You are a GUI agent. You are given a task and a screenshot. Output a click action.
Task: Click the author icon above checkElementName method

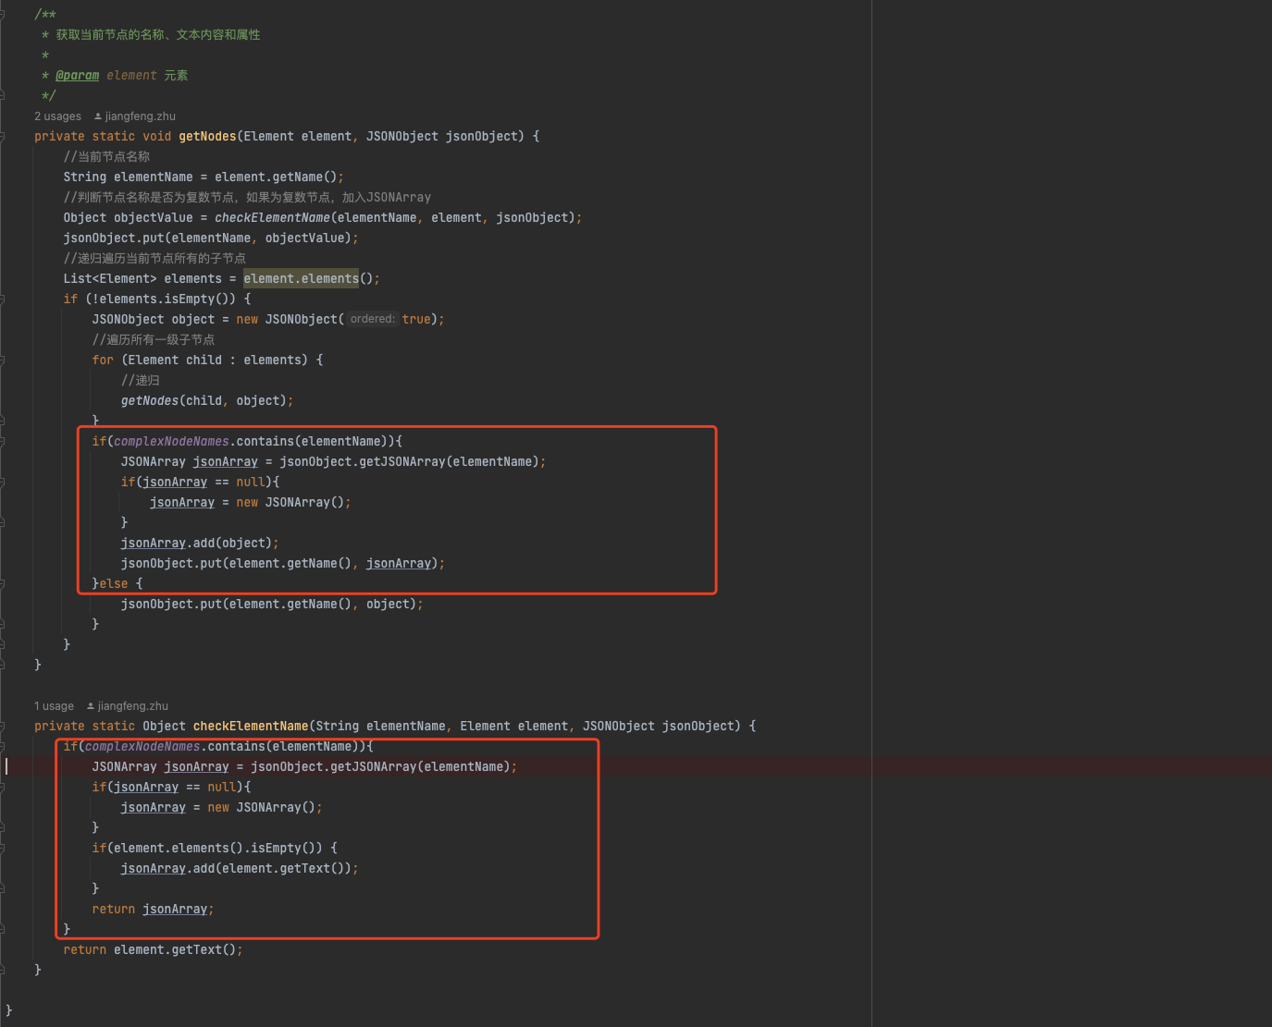tap(91, 706)
